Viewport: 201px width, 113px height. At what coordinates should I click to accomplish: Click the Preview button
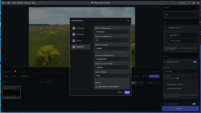coord(154,76)
